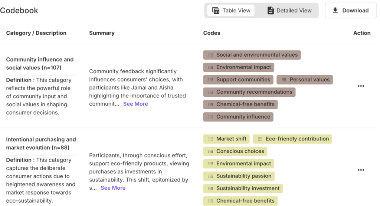380x206 pixels.
Task: Click the Community influence and social values title
Action: pos(40,63)
